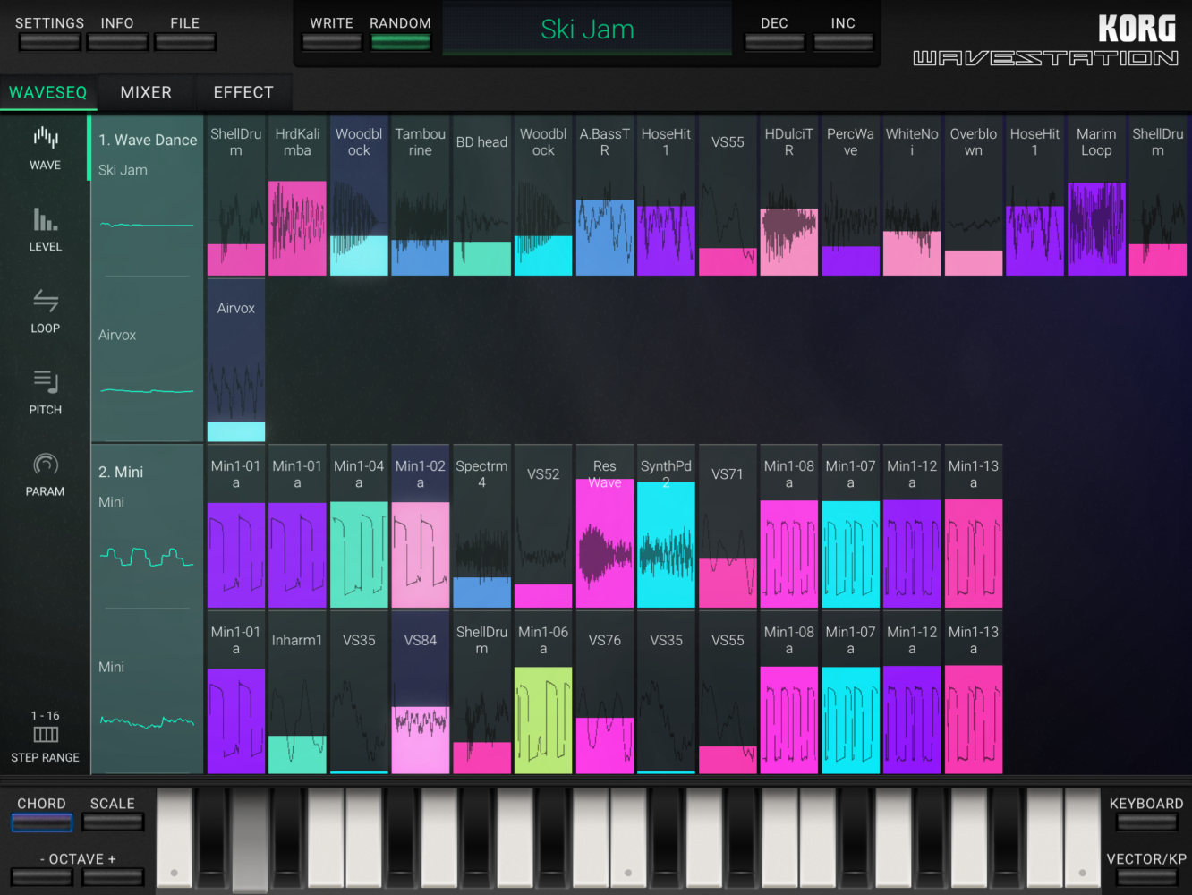Adjust level bar of MarimLoop step
The height and width of the screenshot is (895, 1192).
pos(1096,229)
